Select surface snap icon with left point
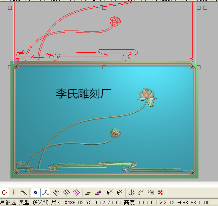The image size is (218, 206). click(57, 193)
